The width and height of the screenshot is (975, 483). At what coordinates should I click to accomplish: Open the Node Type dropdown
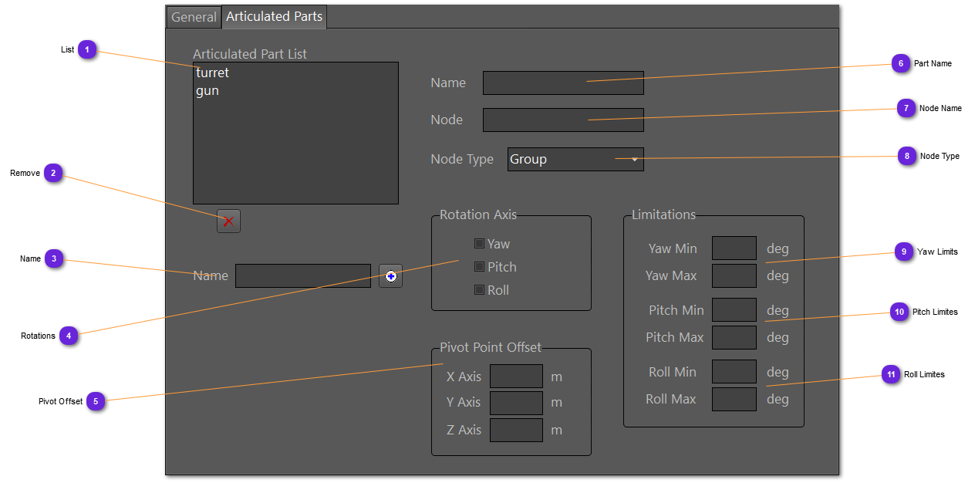(575, 160)
